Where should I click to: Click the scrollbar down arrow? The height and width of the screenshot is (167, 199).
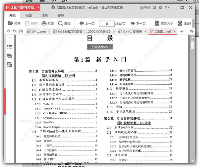(193, 160)
